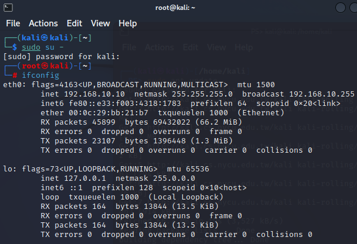Click 'bytes 69432022 (66.2 MiB)' text
Image resolution: width=357 pixels, height=244 pixels.
pyautogui.click(x=183, y=122)
